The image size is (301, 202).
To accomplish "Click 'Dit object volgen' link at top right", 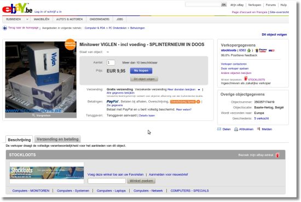I will coord(274,34).
